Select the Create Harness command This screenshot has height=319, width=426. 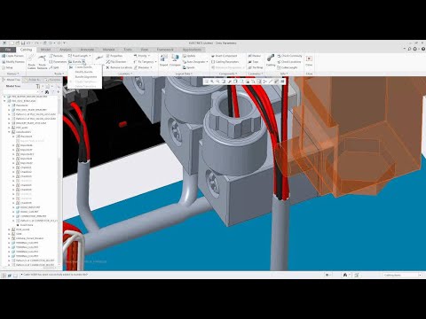[12, 56]
